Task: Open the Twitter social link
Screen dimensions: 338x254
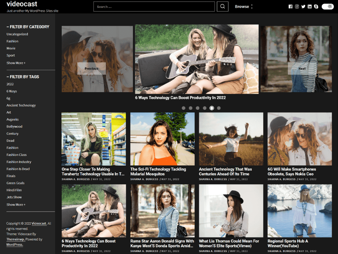Action: (303, 7)
